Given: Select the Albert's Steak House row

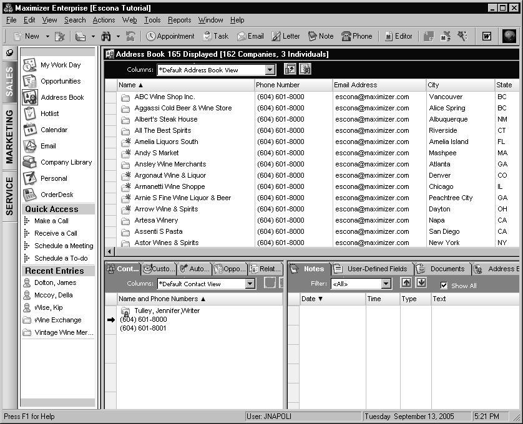Looking at the screenshot, I should coord(311,119).
